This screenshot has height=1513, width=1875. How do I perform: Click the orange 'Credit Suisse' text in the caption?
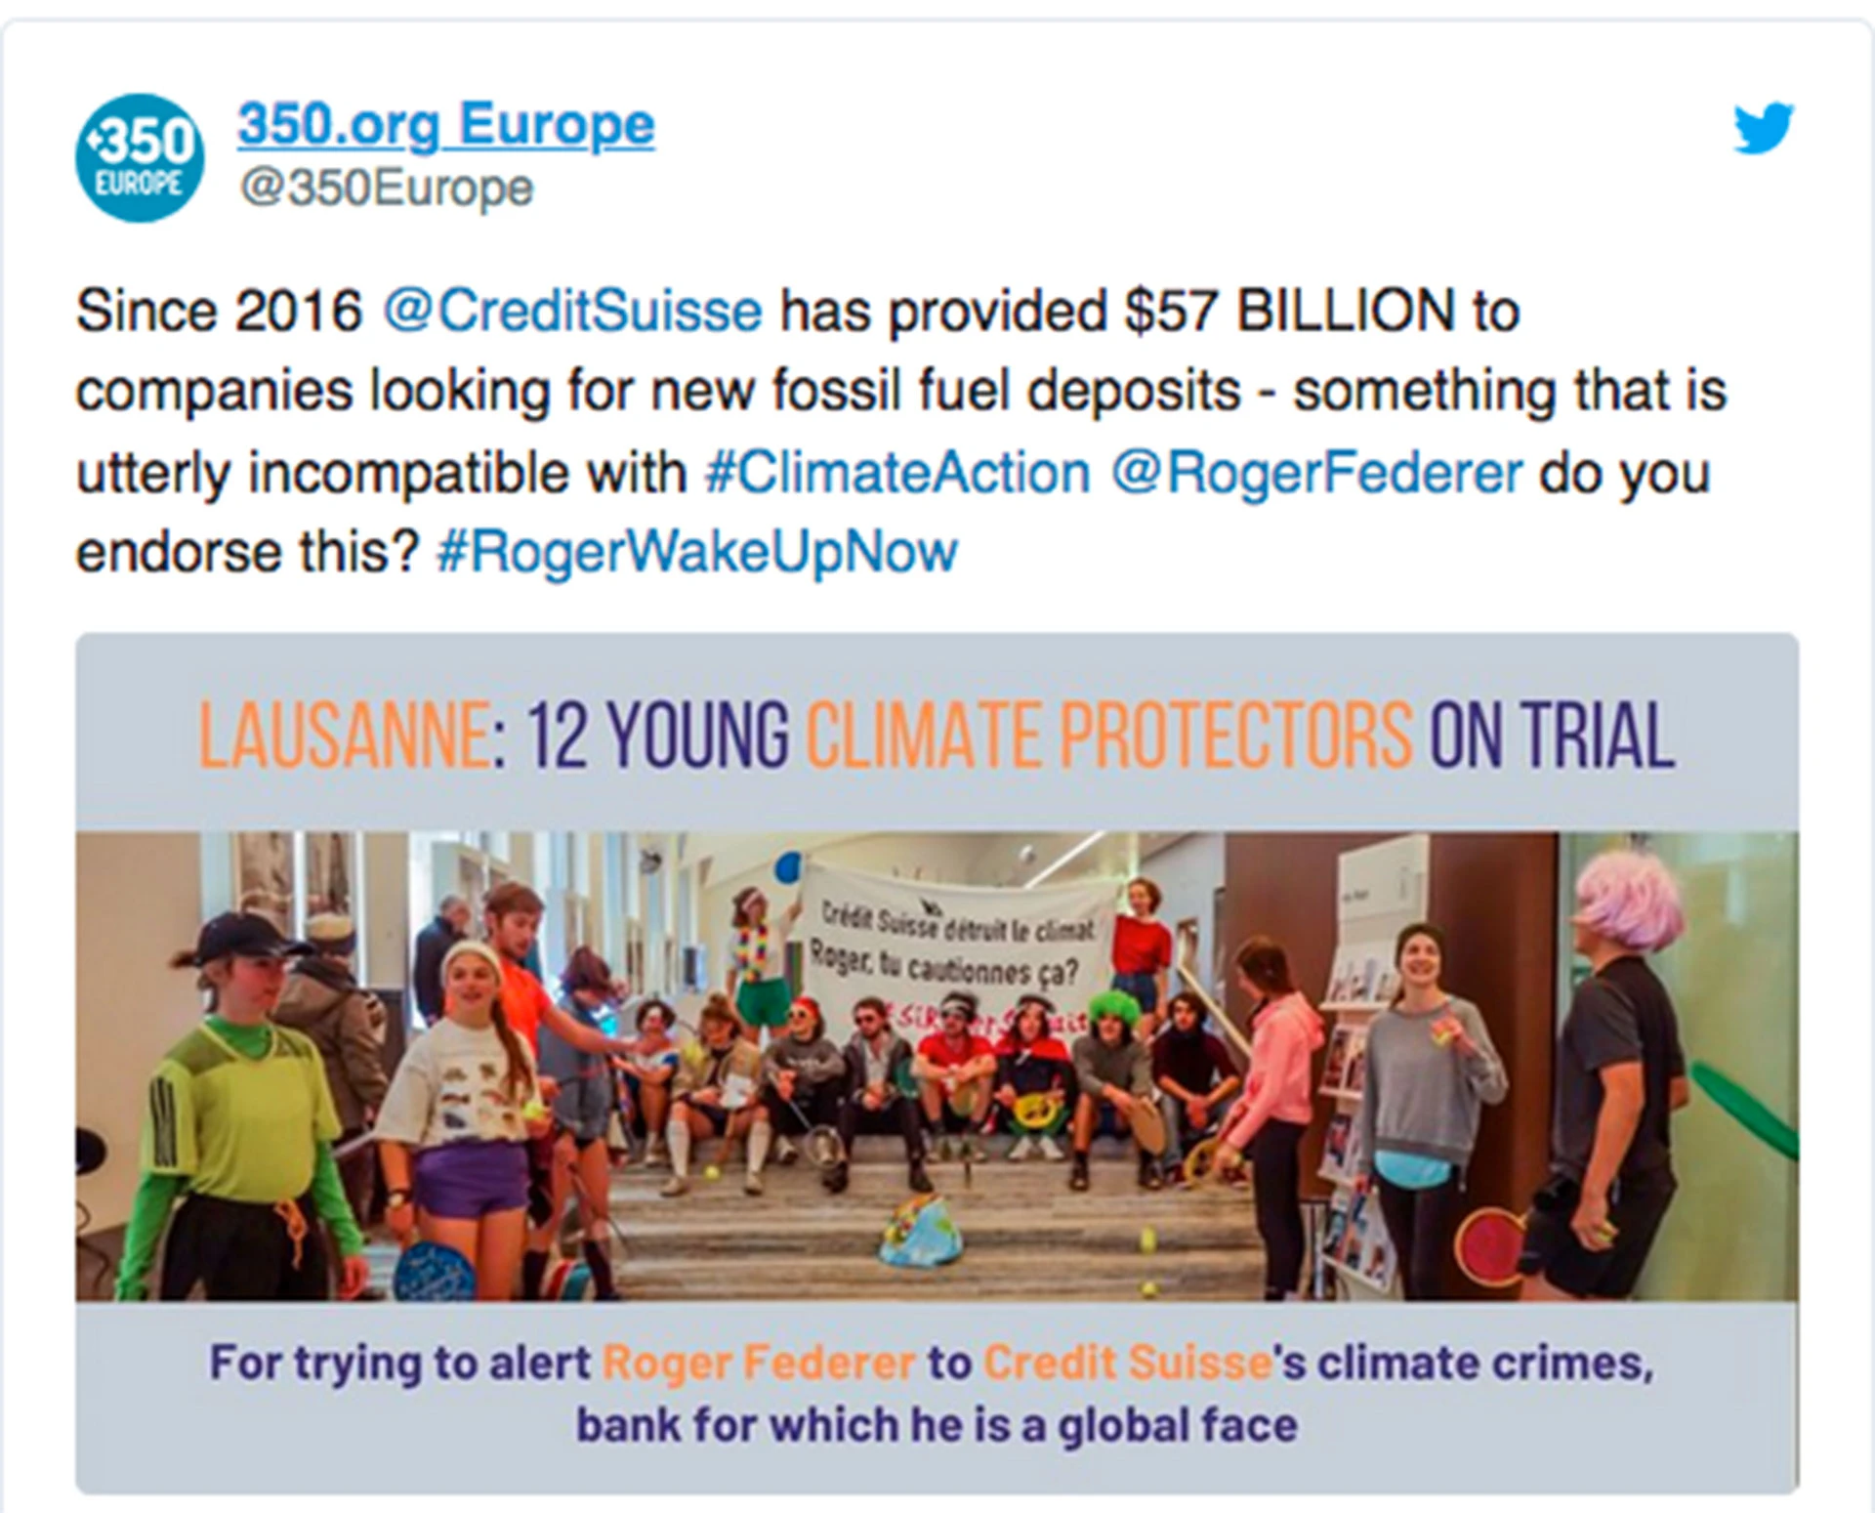point(1126,1362)
